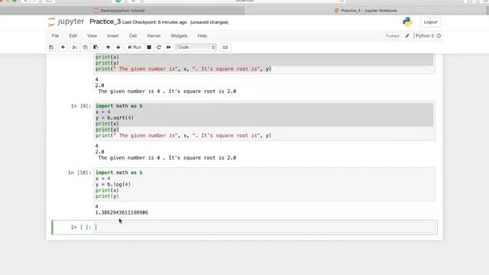
Task: Click the Python 3 kernel name
Action: 425,36
